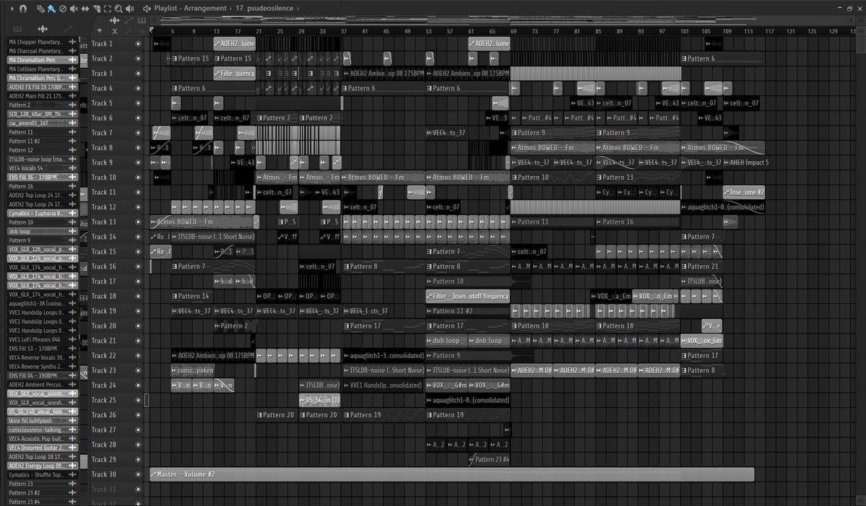Select SCR_128_4Bar_BM_Th in picker

coord(42,114)
